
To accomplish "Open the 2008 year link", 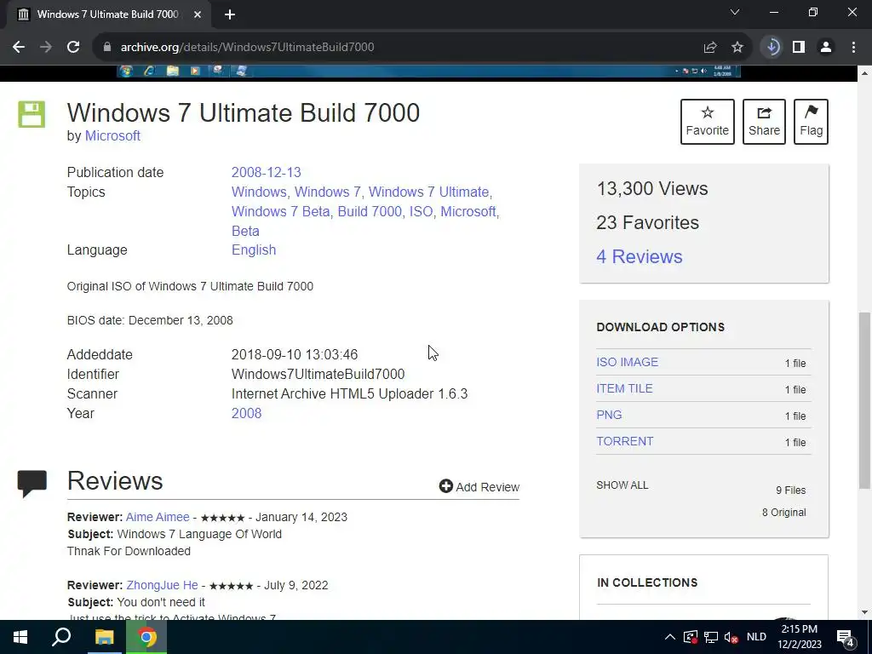I will (246, 413).
